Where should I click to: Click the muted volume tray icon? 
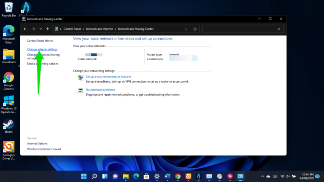(x=288, y=177)
